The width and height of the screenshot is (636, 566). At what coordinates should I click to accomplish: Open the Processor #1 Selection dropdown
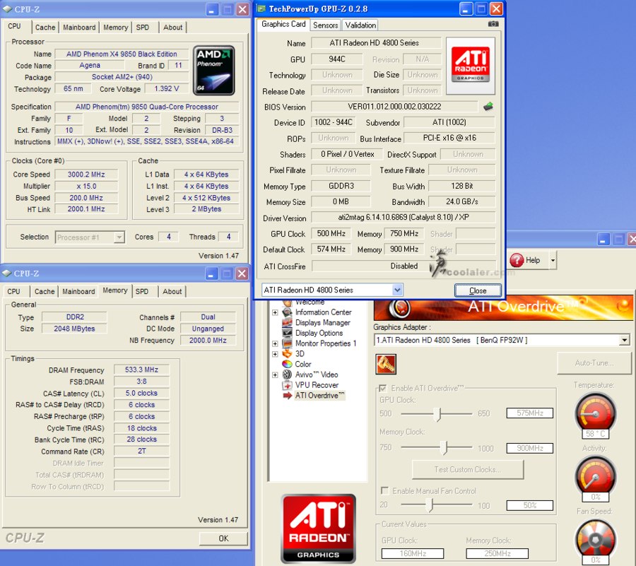tap(119, 237)
